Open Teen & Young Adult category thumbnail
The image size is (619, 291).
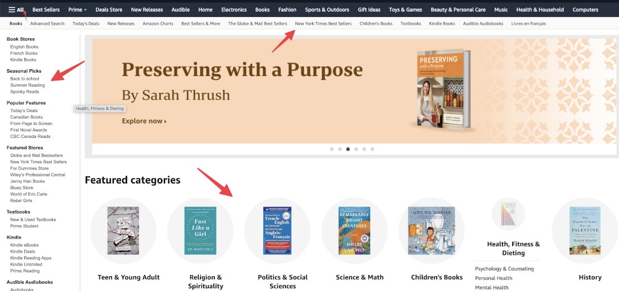(123, 230)
